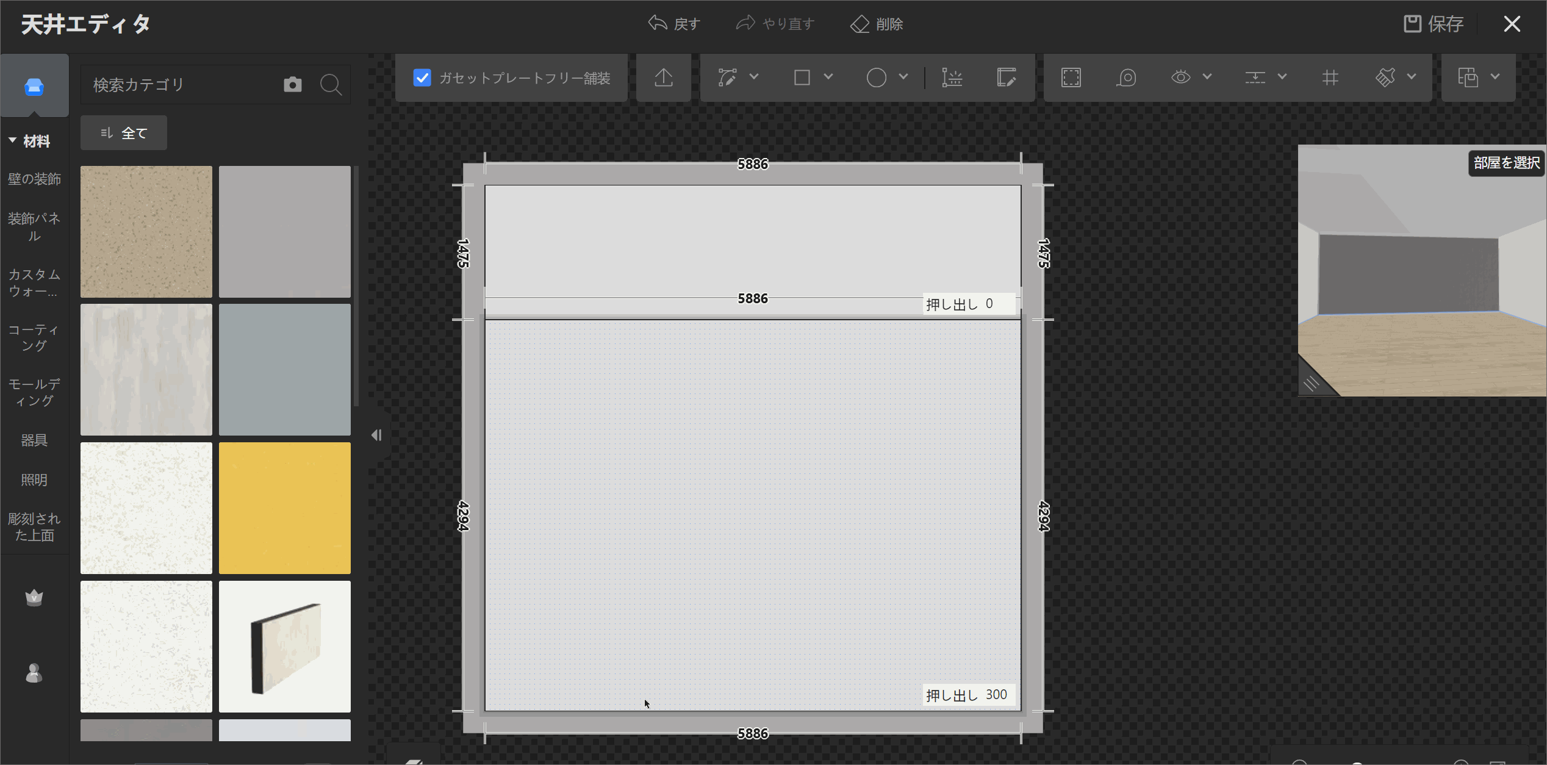
Task: Select the polyline draw tool
Action: [727, 77]
